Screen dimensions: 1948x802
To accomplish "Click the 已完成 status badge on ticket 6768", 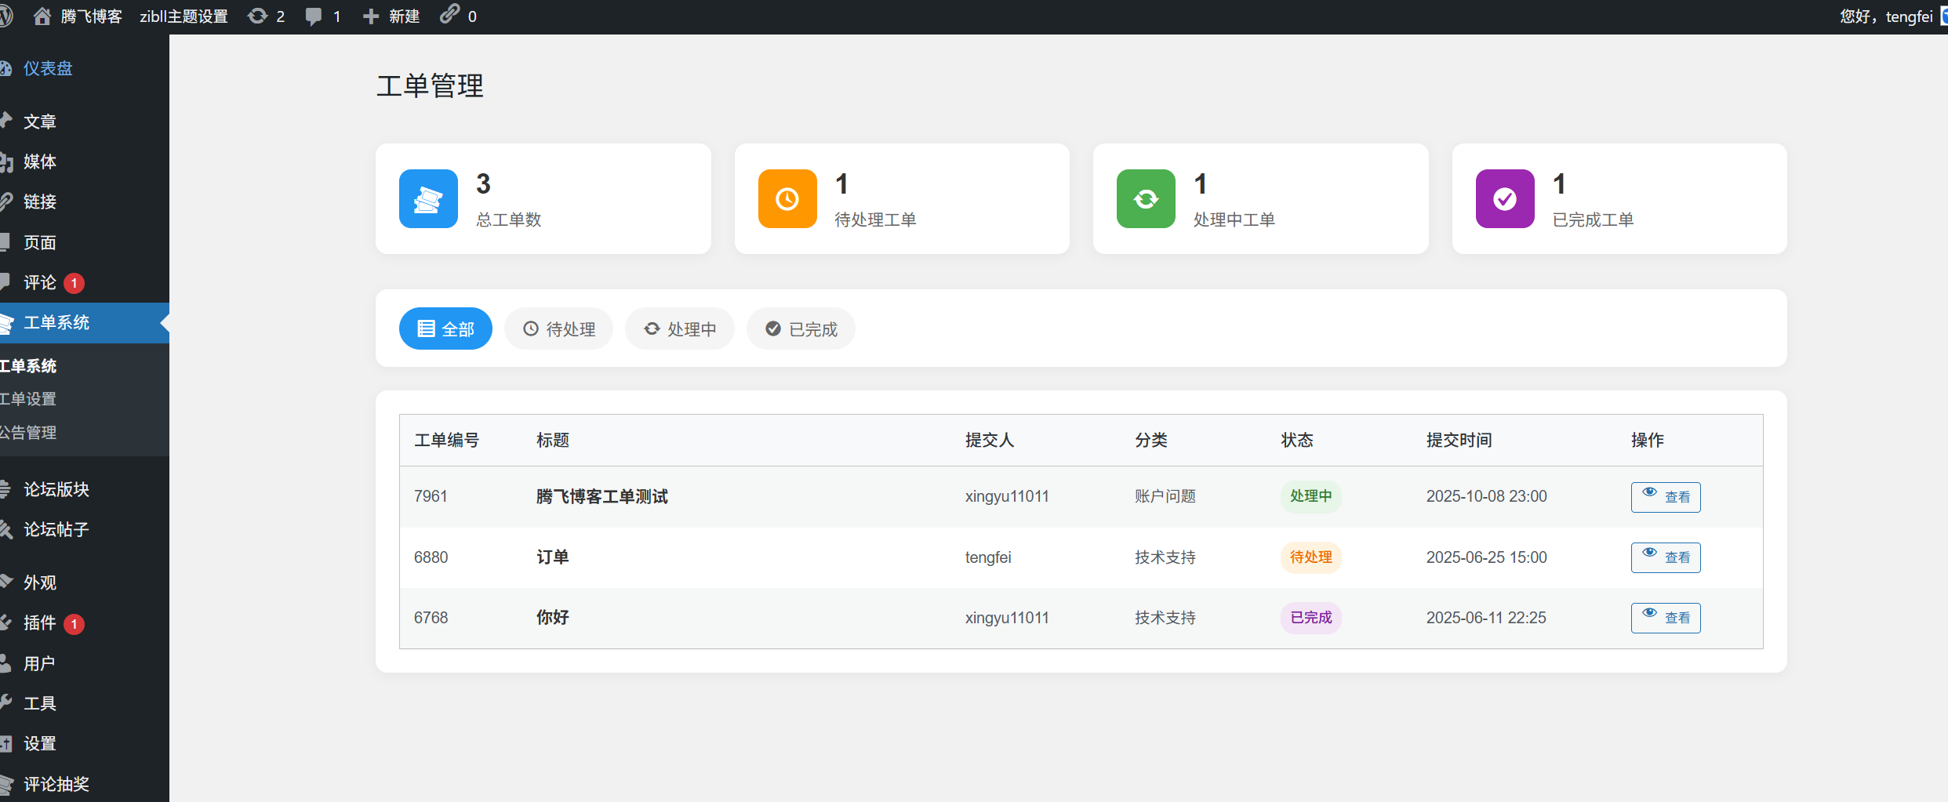I will pyautogui.click(x=1310, y=618).
